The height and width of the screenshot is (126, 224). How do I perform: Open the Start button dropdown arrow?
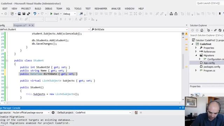pos(61,14)
